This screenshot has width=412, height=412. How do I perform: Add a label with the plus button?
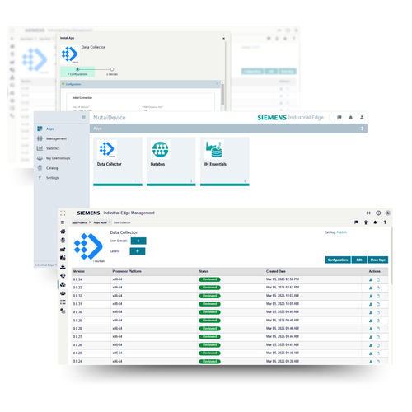138,251
